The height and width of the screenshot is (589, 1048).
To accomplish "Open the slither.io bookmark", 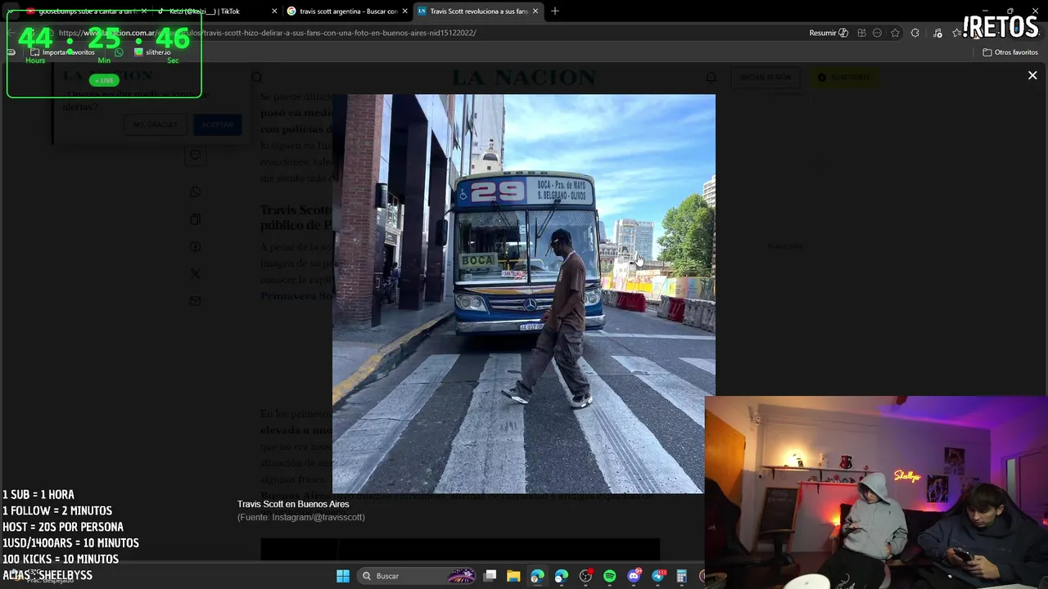I will click(x=152, y=52).
